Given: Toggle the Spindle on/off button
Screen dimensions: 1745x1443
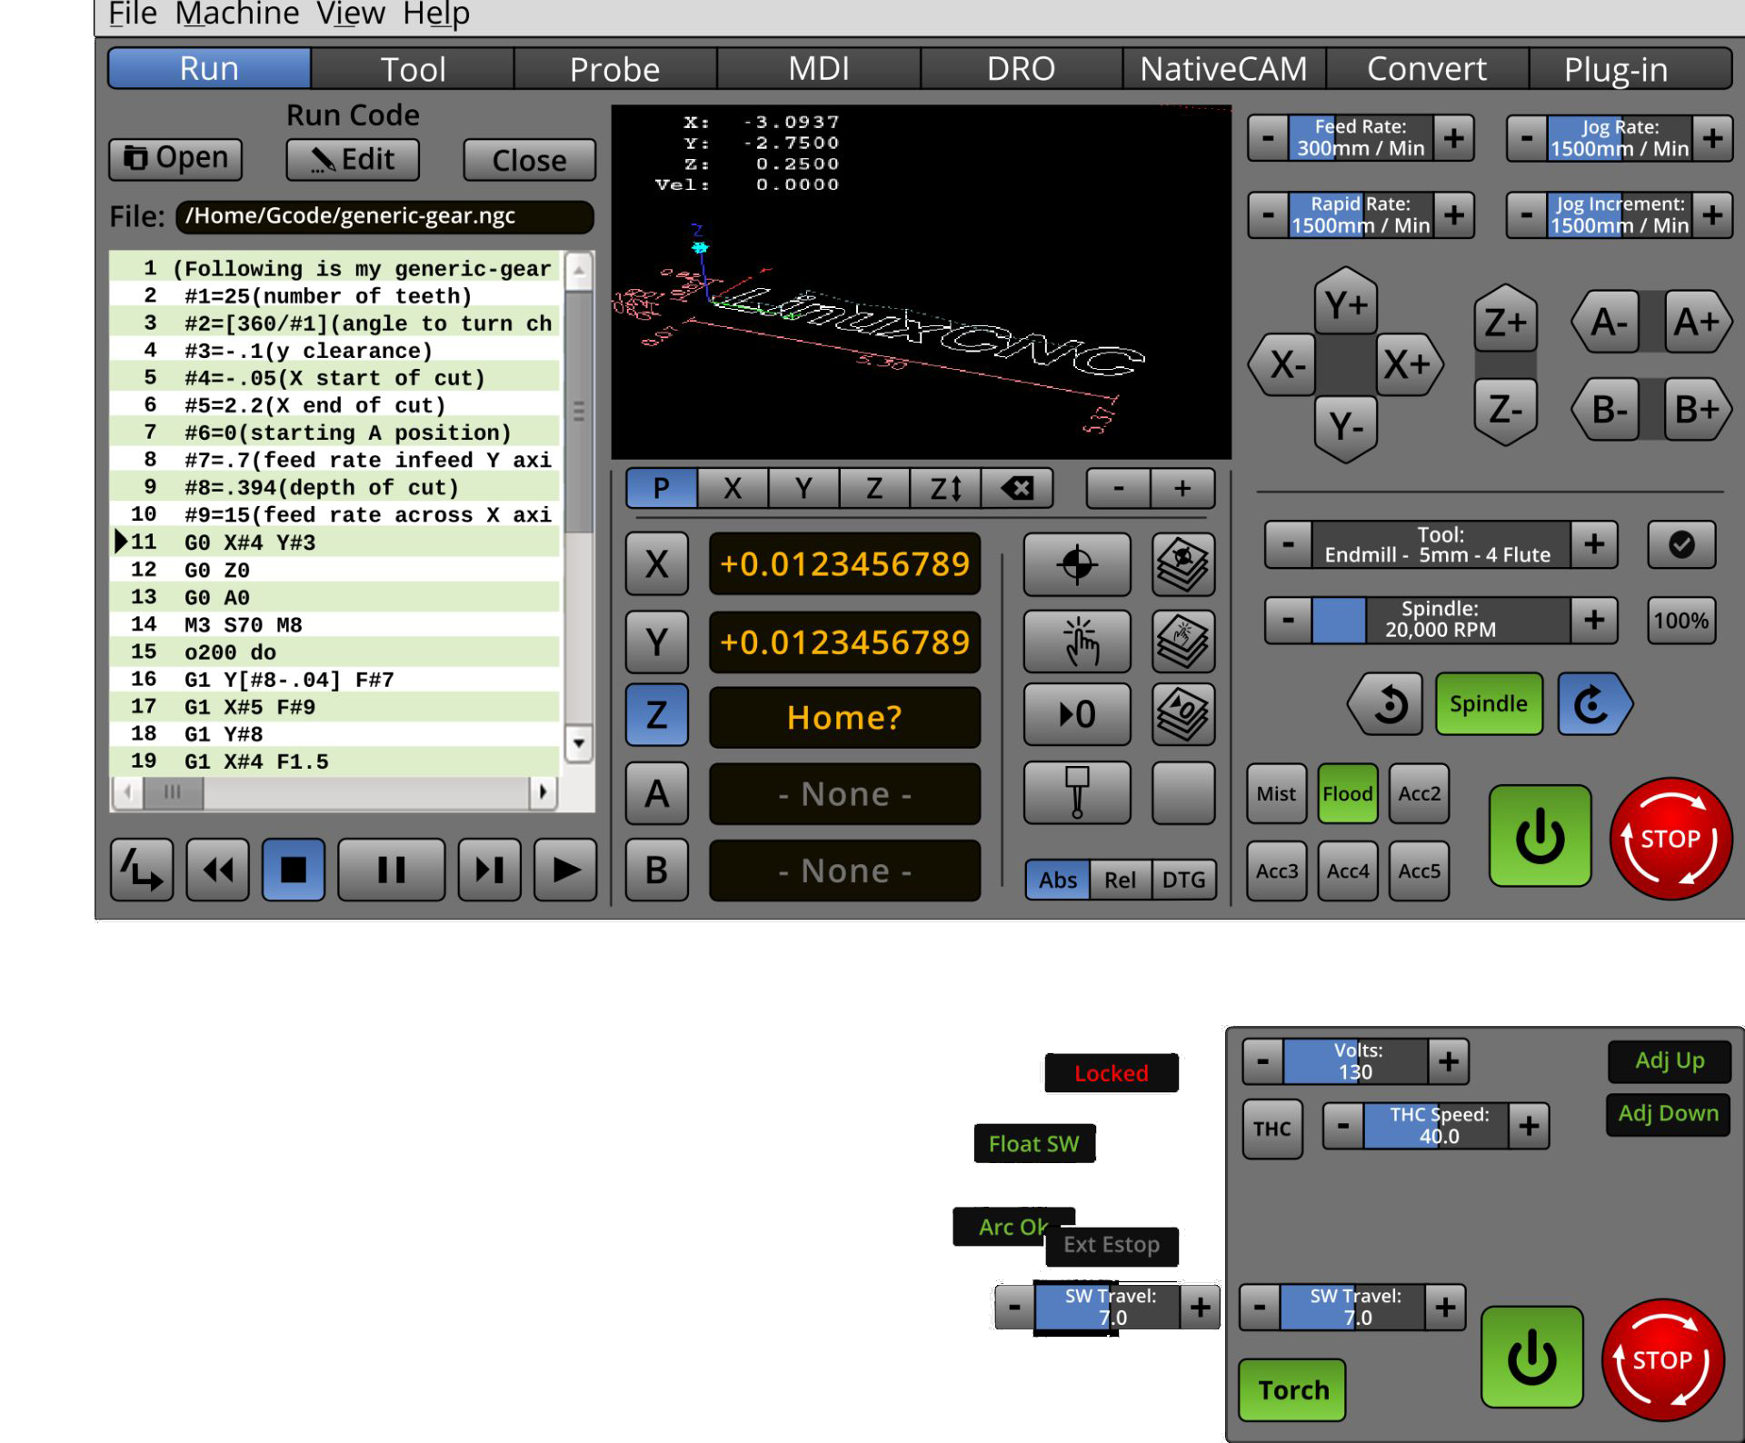Looking at the screenshot, I should [x=1489, y=703].
